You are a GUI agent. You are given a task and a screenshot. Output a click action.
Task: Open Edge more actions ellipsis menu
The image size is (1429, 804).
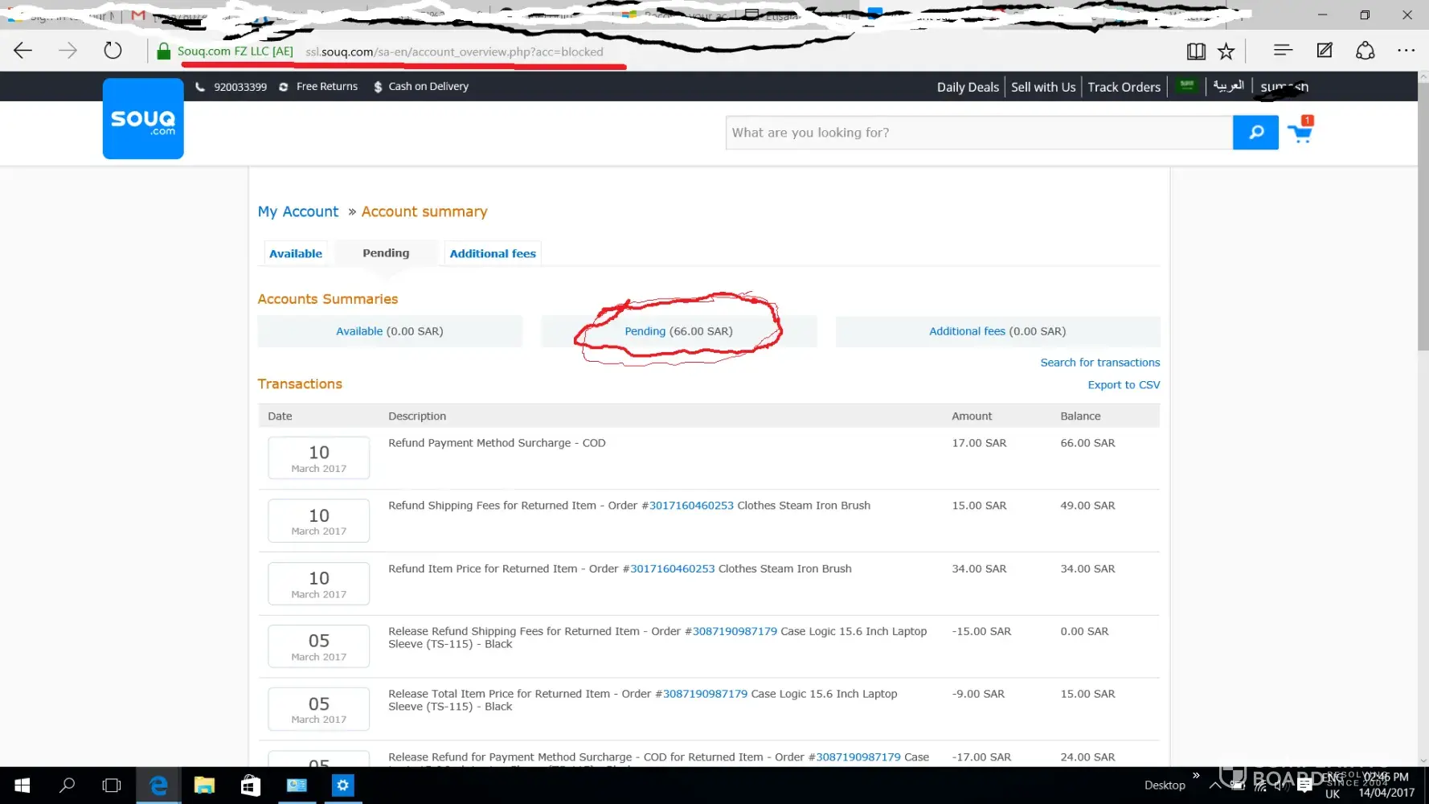(1406, 51)
